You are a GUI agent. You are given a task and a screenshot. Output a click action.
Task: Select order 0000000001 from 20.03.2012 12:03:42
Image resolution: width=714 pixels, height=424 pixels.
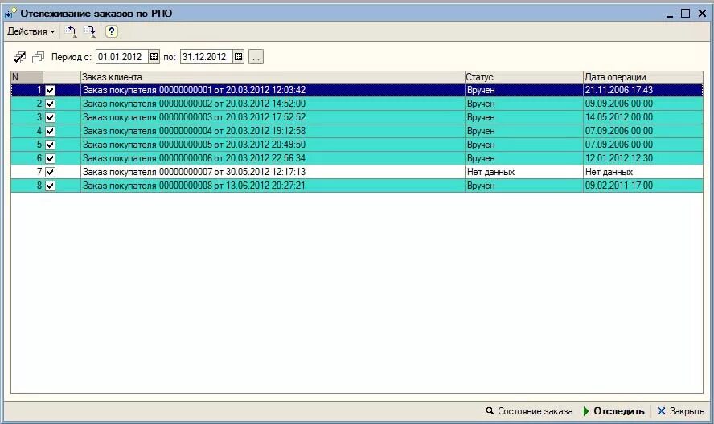(x=273, y=90)
